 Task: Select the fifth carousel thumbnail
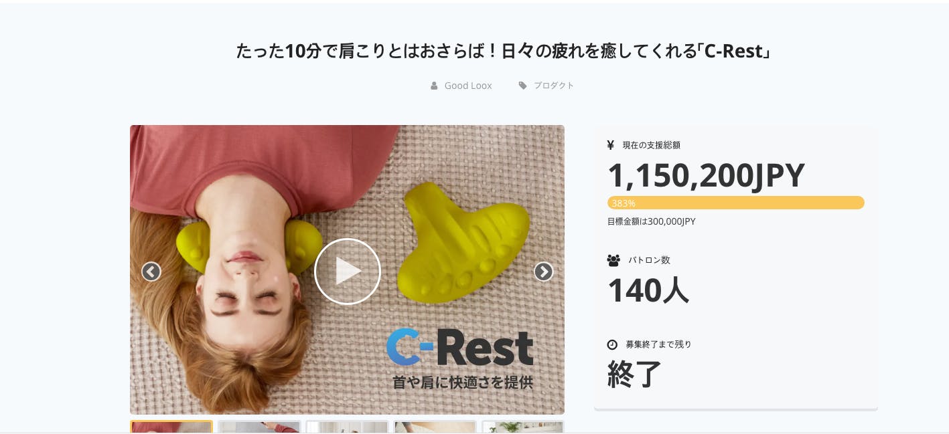(523, 427)
